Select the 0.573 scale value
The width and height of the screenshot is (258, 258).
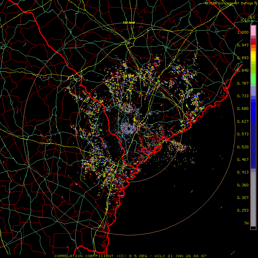243,134
